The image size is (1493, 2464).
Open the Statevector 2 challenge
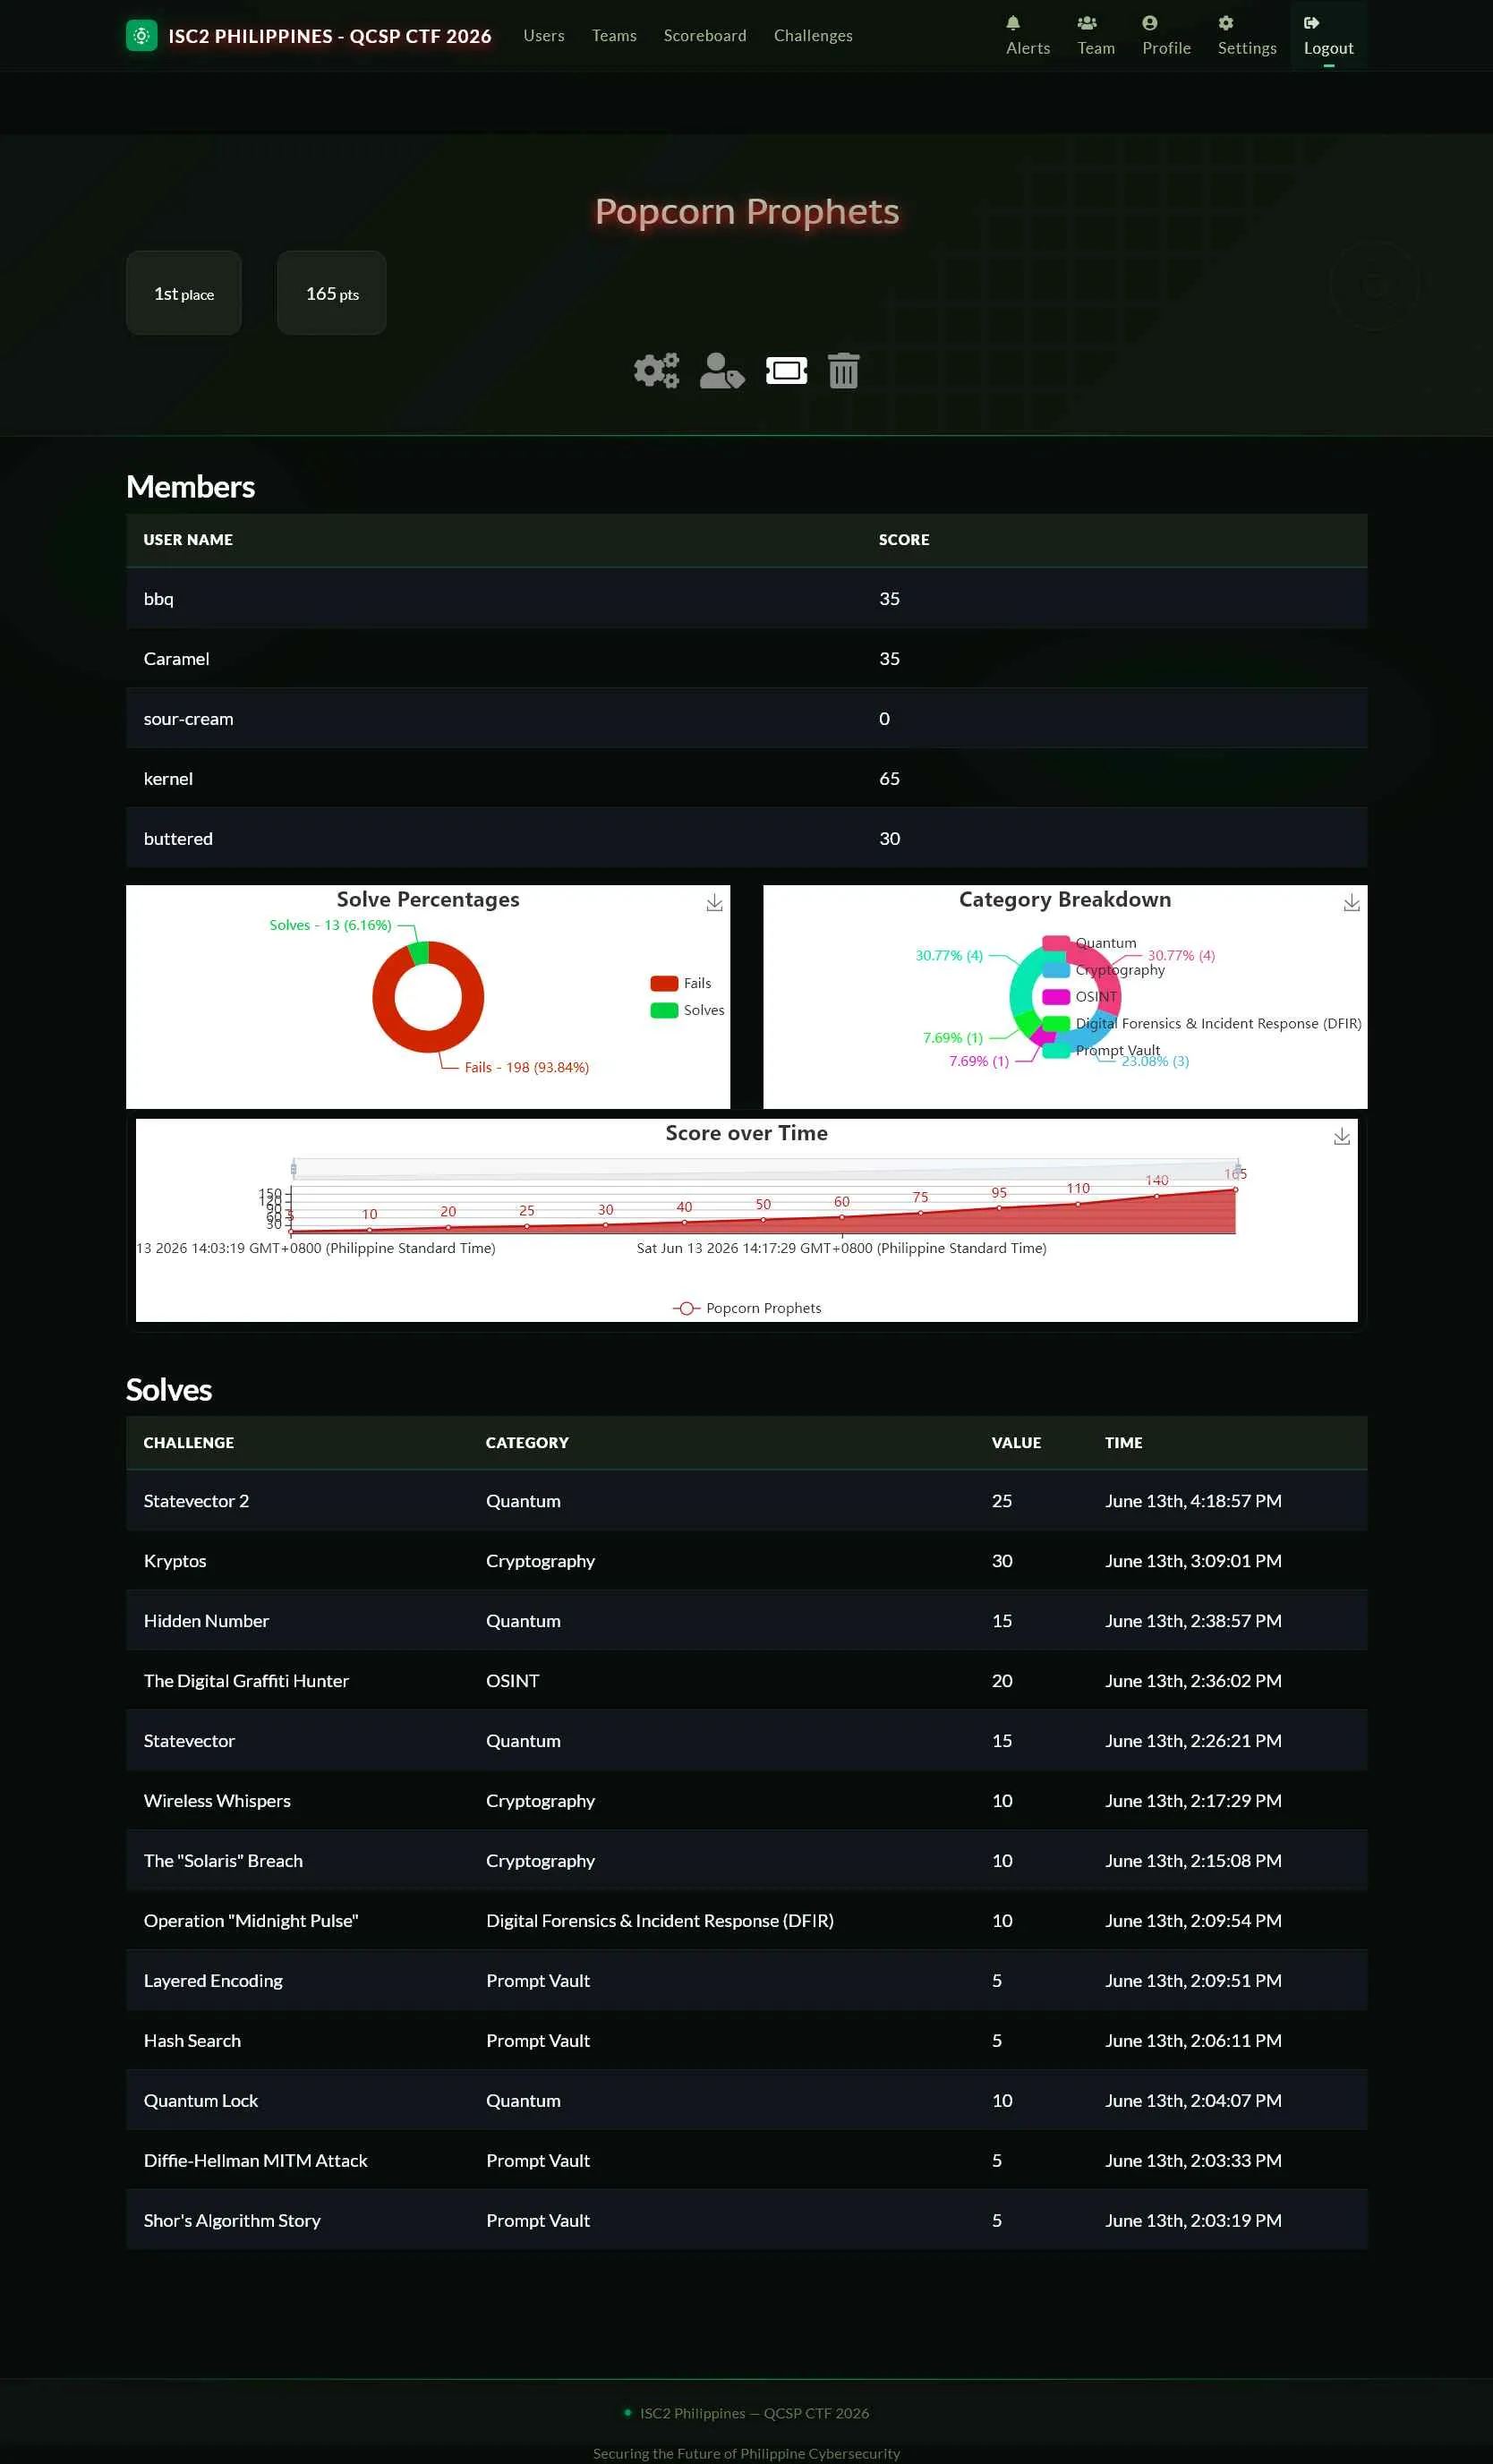(x=196, y=1501)
